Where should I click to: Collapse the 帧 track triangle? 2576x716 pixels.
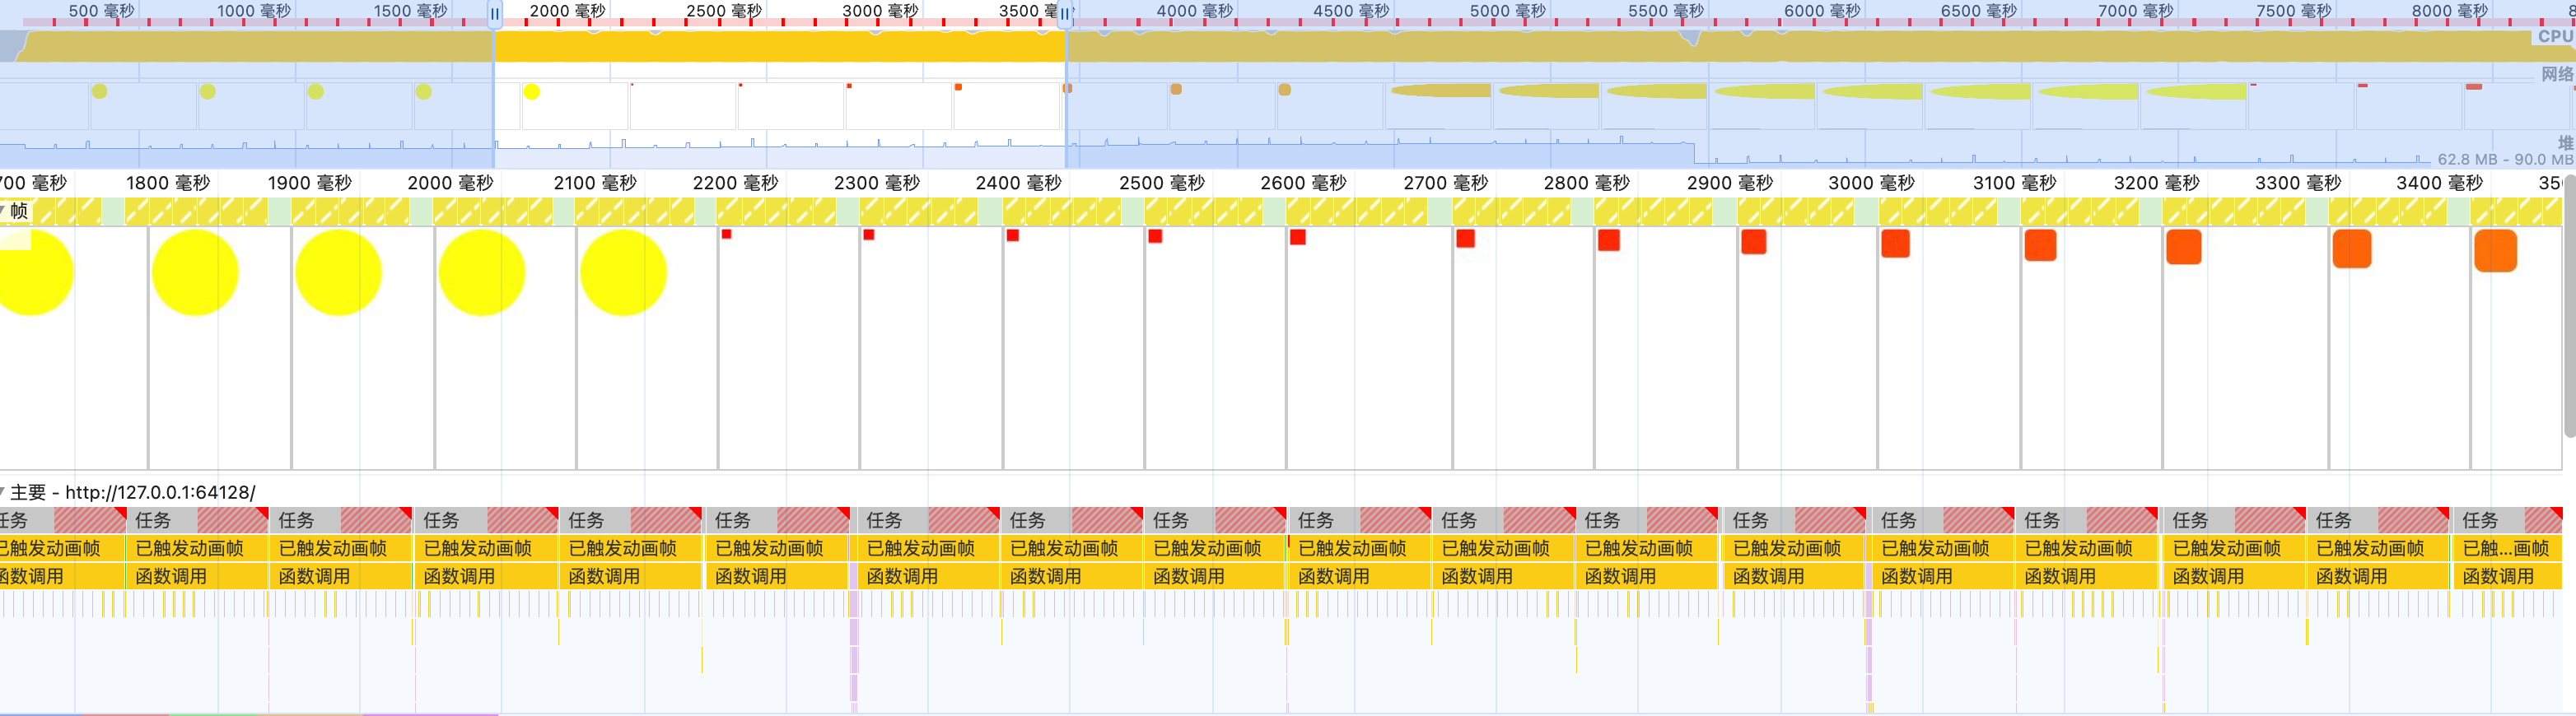3,211
